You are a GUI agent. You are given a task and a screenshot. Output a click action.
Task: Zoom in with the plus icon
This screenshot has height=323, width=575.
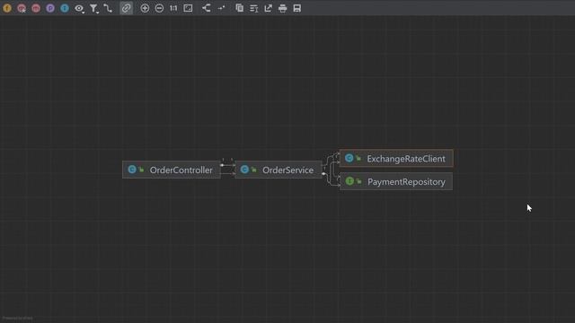point(145,8)
